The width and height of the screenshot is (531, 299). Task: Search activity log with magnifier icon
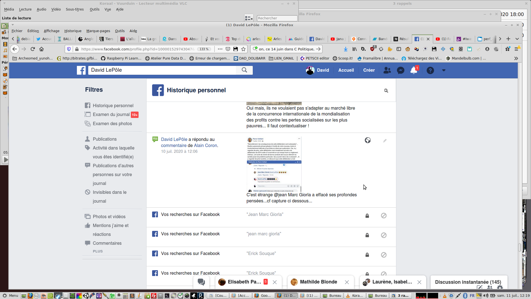386,91
